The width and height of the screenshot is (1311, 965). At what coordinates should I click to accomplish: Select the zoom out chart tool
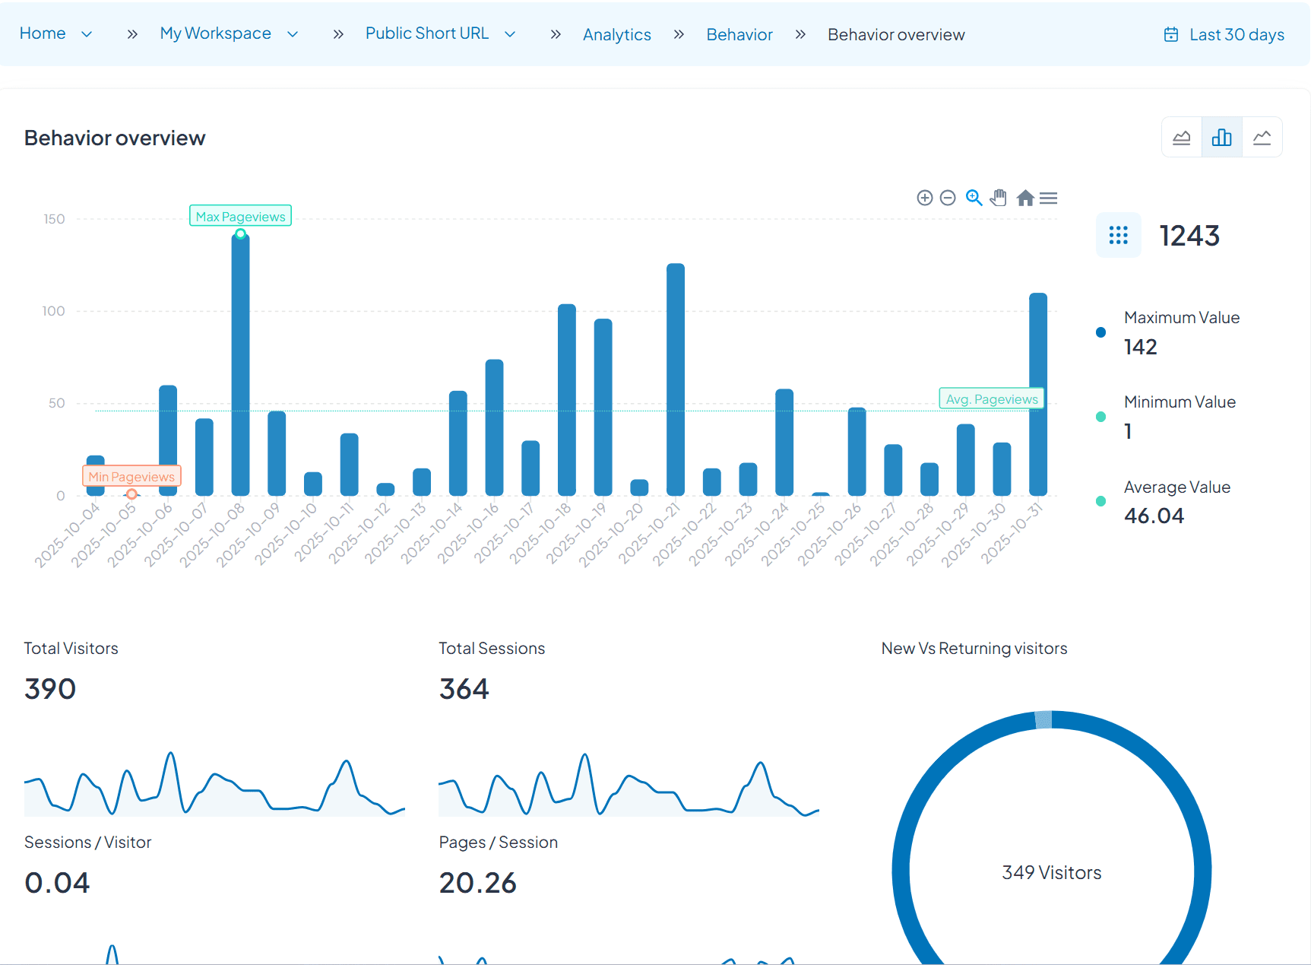coord(948,198)
